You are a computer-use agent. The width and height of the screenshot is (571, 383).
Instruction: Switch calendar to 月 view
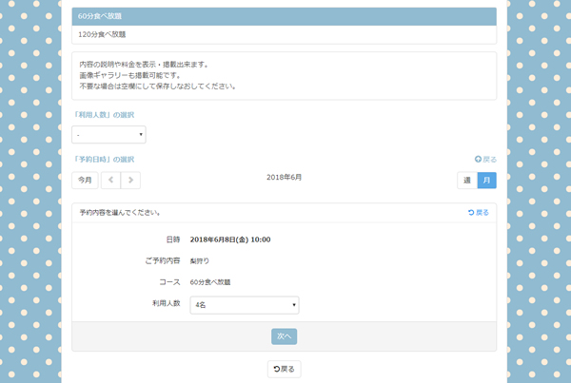pyautogui.click(x=486, y=180)
